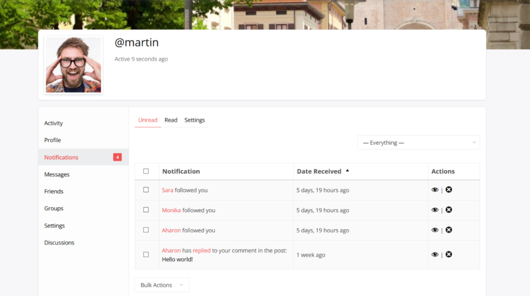This screenshot has width=530, height=296.
Task: Mark the Hello world! reply notification read
Action: pos(435,255)
